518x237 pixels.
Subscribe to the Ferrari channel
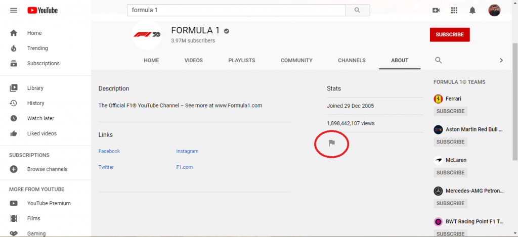tap(451, 111)
